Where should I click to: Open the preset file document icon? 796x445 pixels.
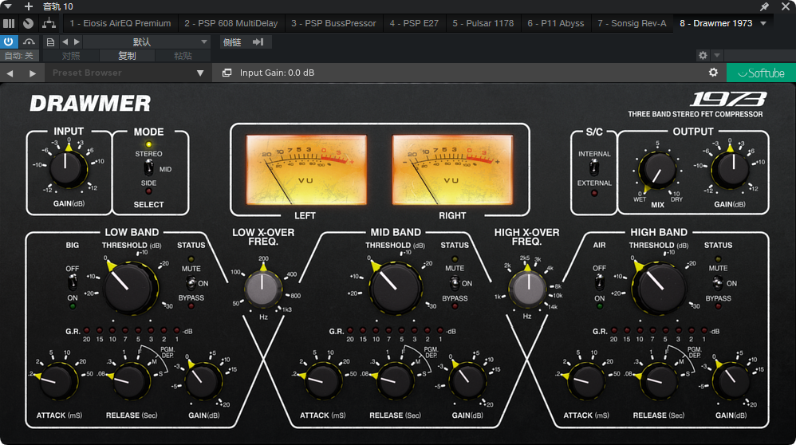click(50, 41)
